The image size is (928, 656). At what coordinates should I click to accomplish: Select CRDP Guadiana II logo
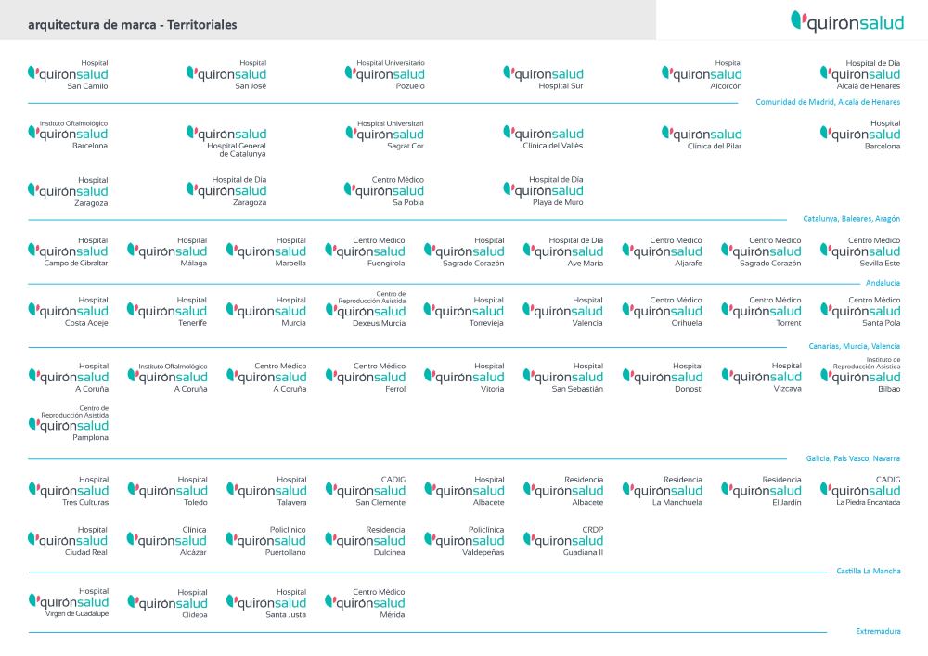563,541
